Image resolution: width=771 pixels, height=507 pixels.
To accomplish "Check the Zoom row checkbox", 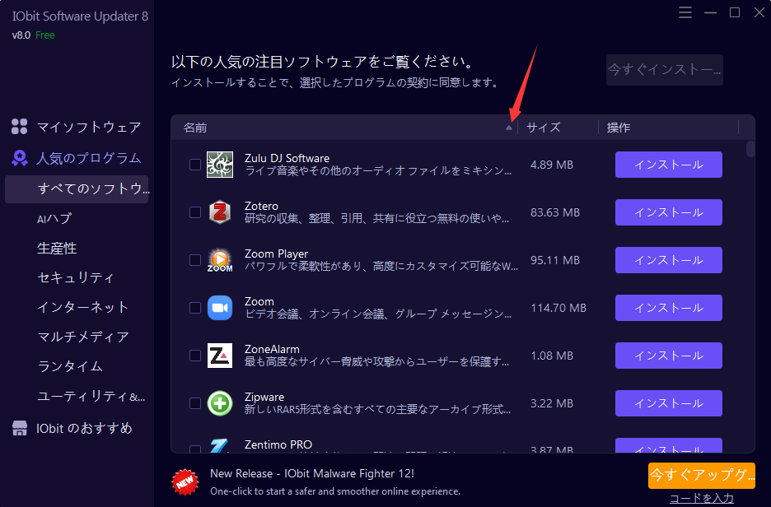I will [x=195, y=308].
